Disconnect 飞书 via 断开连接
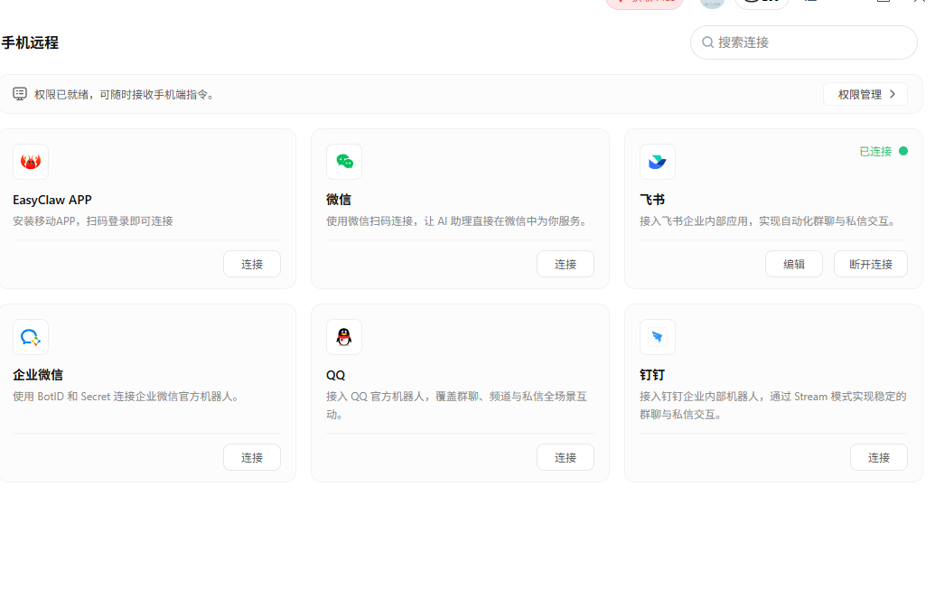The height and width of the screenshot is (590, 935). pyautogui.click(x=871, y=264)
